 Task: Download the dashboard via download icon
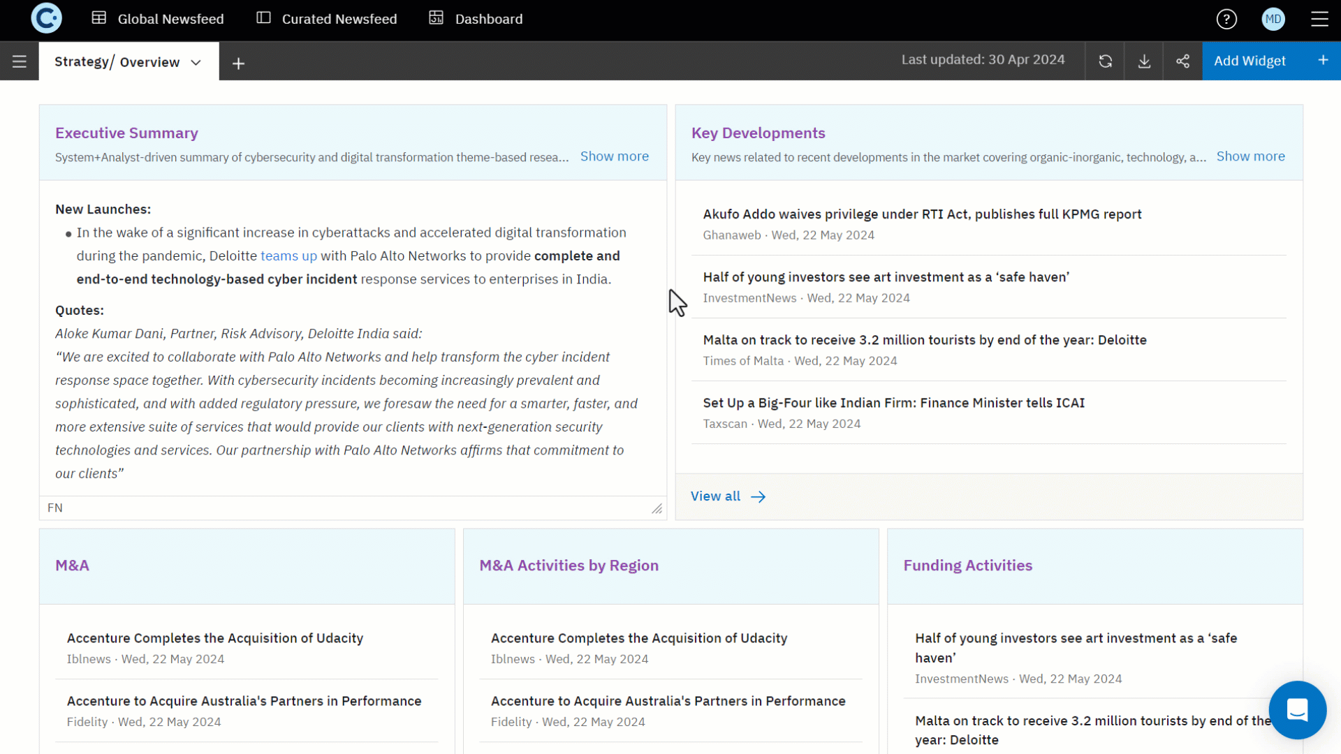click(1144, 61)
